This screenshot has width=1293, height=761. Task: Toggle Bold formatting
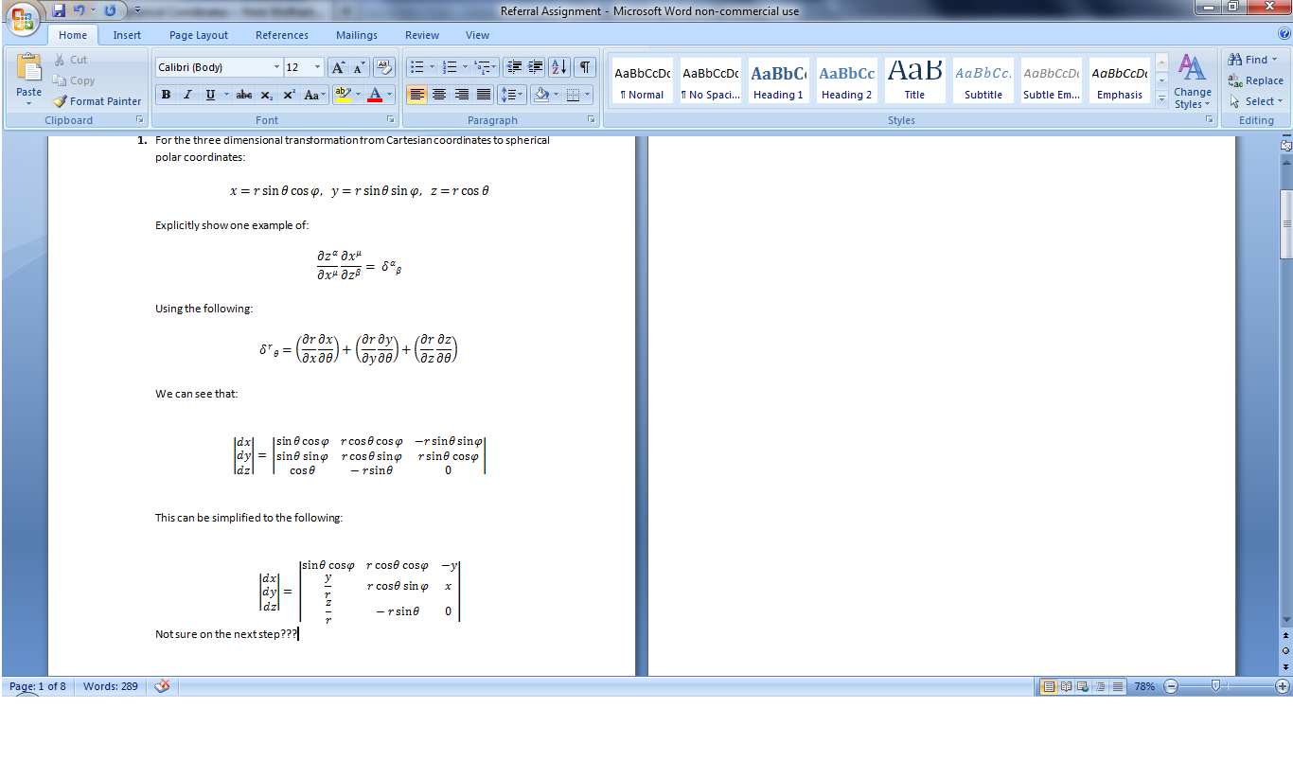[167, 95]
